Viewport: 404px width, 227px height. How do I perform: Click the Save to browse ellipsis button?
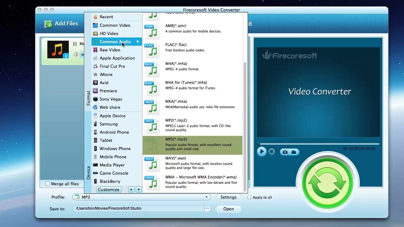click(207, 208)
